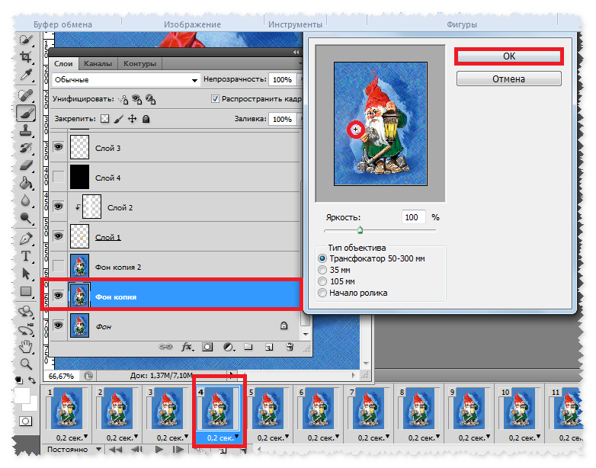The height and width of the screenshot is (468, 596).
Task: Create a new layer group
Action: point(248,347)
